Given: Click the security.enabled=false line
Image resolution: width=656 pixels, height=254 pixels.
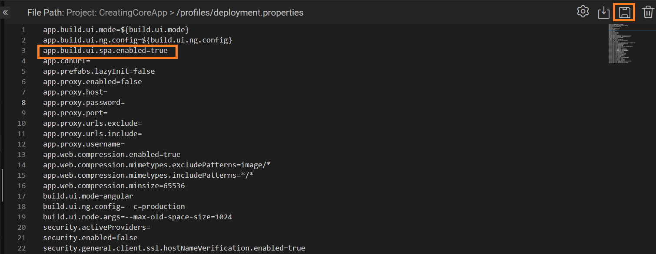Looking at the screenshot, I should [90, 238].
